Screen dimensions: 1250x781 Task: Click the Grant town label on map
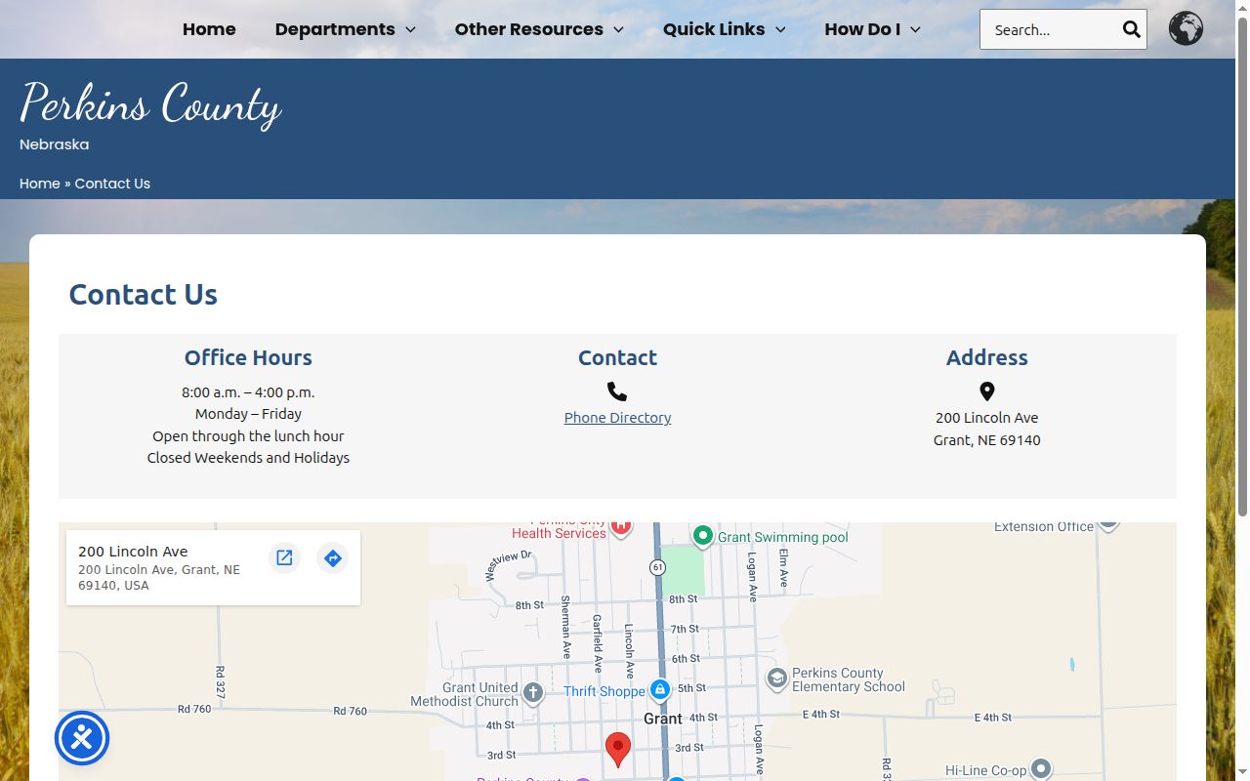point(663,719)
